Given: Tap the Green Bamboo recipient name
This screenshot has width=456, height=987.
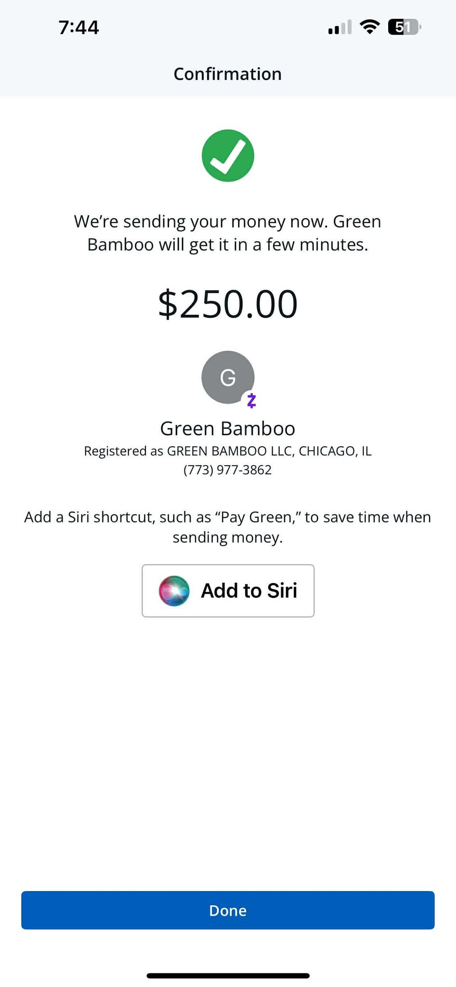Looking at the screenshot, I should (228, 428).
